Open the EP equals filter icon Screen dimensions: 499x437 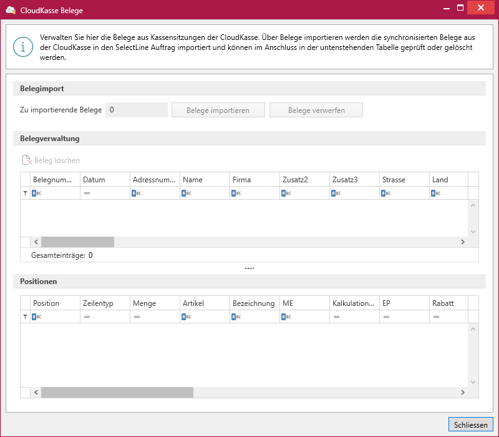pyautogui.click(x=386, y=317)
